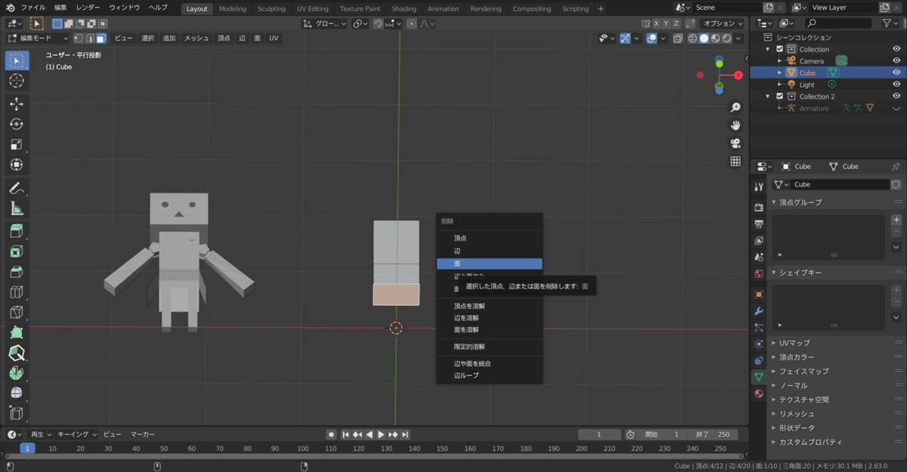Select the Move tool
Image resolution: width=907 pixels, height=472 pixels.
[x=17, y=104]
